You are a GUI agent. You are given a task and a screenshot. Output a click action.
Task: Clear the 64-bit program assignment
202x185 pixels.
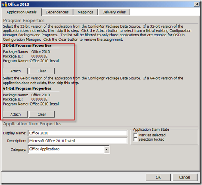coord(42,114)
